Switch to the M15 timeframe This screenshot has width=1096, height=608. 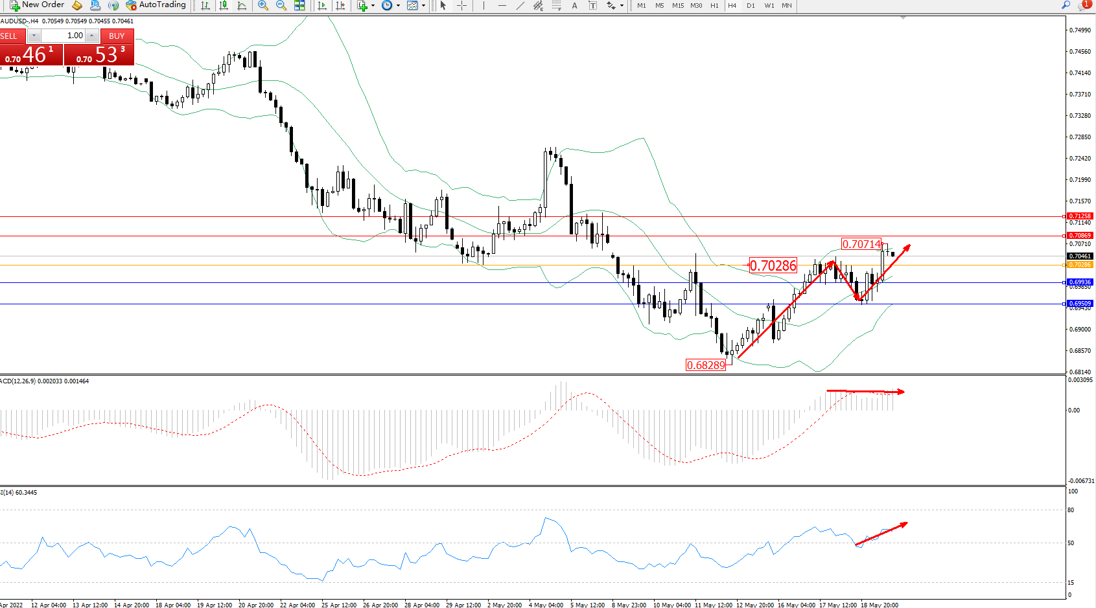point(677,5)
